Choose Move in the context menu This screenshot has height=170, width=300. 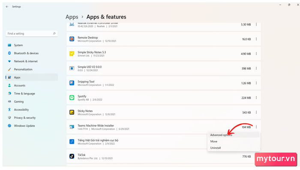pyautogui.click(x=234, y=141)
